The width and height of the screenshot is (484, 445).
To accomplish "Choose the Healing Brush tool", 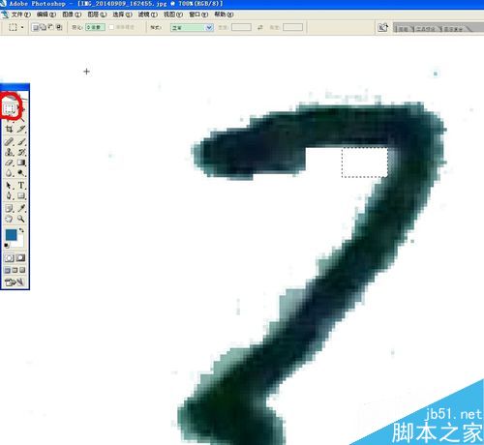I will pyautogui.click(x=9, y=141).
